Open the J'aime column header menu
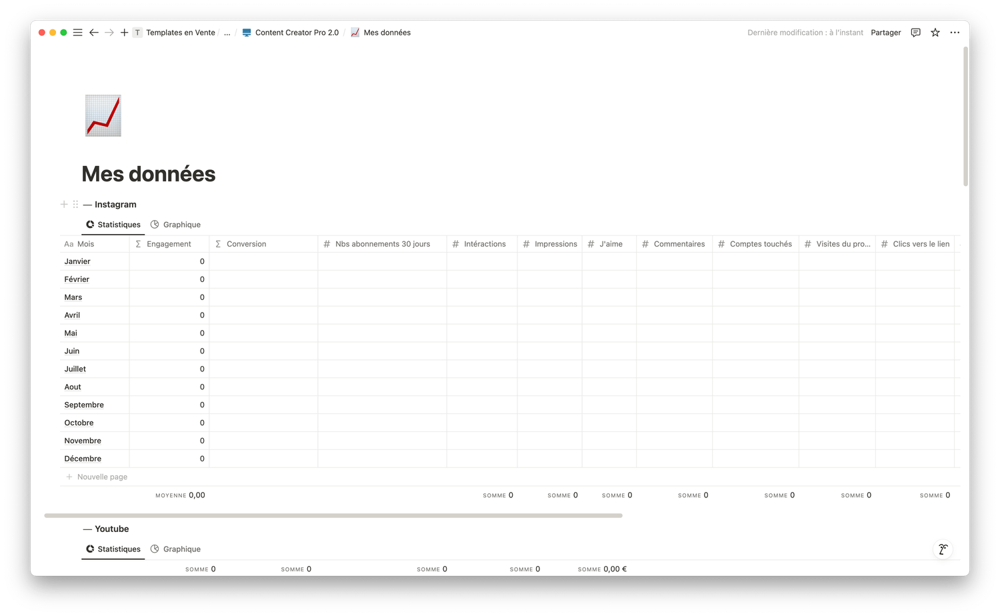Viewport: 1000px width, 616px height. click(x=609, y=244)
